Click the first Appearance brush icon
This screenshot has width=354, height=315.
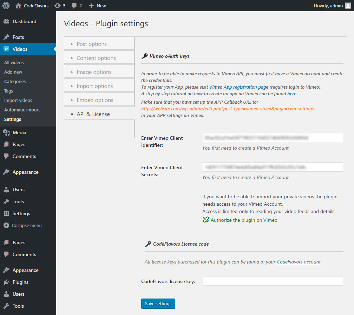(6, 172)
